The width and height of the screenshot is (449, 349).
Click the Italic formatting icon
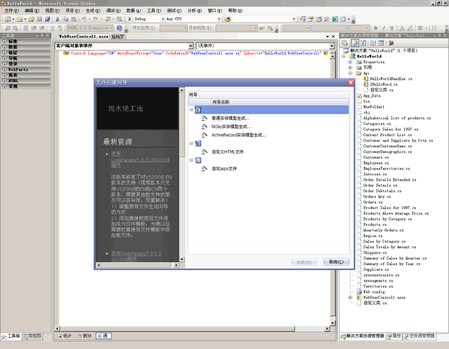click(384, 28)
